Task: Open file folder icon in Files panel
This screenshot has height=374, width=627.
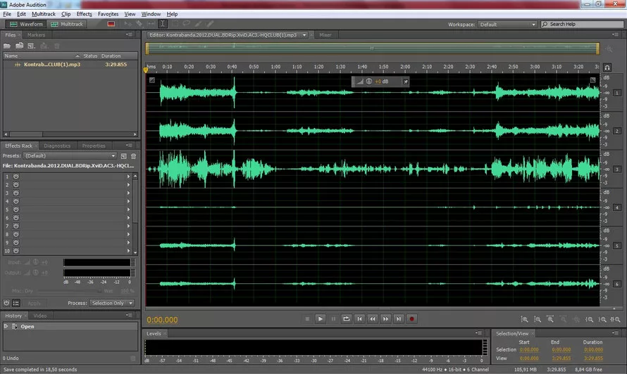Action: point(7,46)
